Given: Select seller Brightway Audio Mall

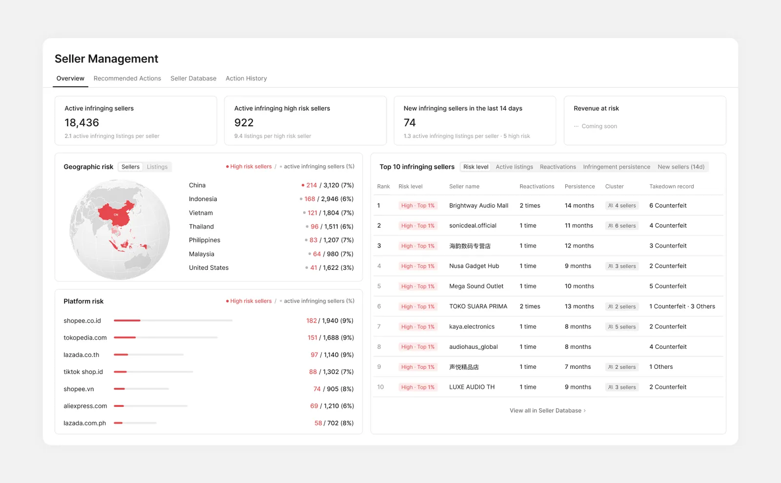Looking at the screenshot, I should [479, 206].
